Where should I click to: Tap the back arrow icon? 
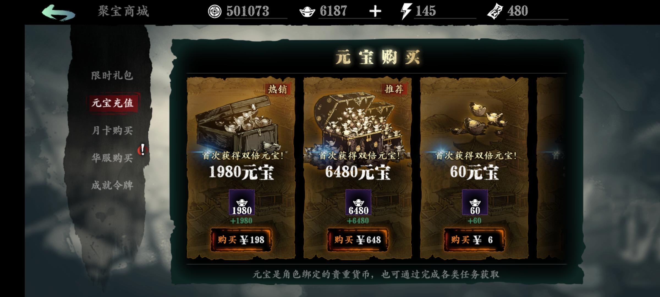click(58, 13)
